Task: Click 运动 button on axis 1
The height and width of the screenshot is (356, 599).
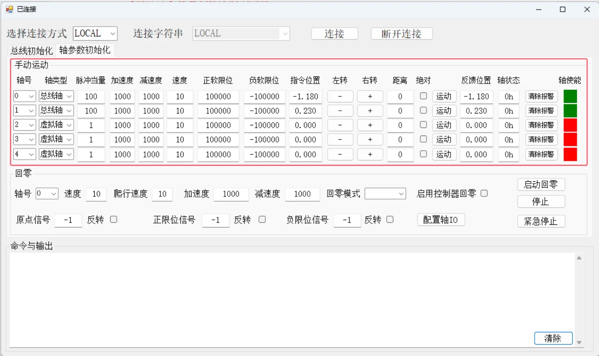Action: point(444,111)
